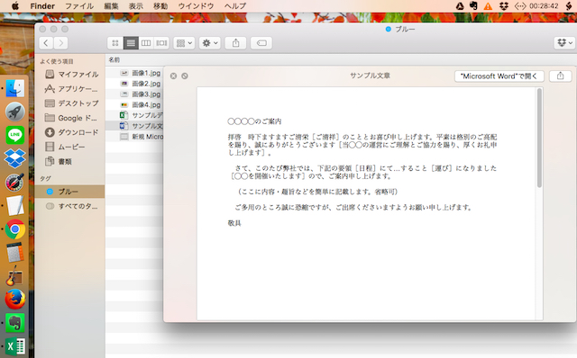Open the Apple menu
This screenshot has height=358, width=577.
pos(15,6)
